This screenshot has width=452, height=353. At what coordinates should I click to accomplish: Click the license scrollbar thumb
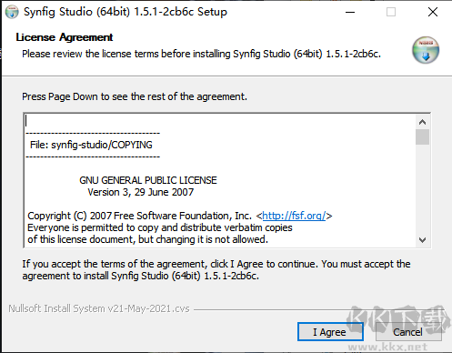(422, 137)
